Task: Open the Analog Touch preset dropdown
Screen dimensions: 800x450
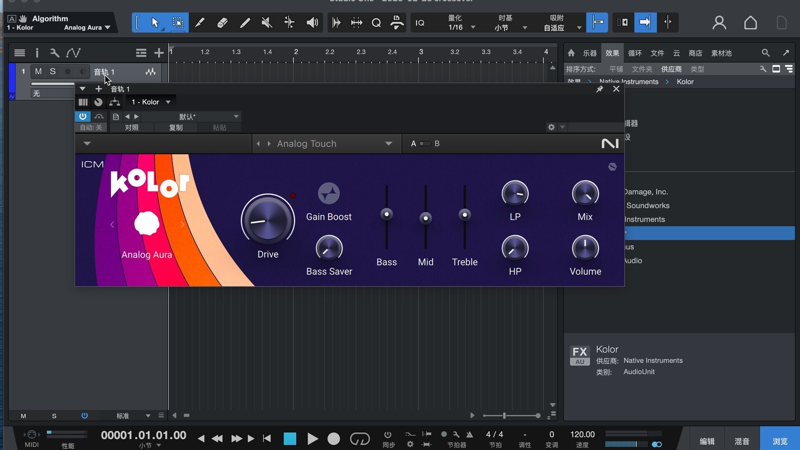Action: (x=388, y=144)
